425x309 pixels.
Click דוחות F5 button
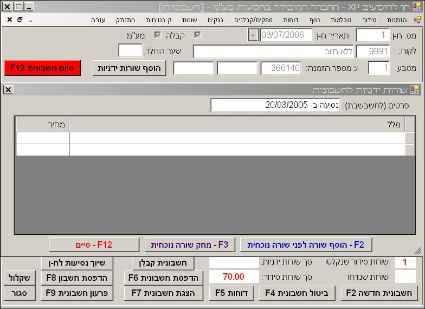[x=231, y=293]
